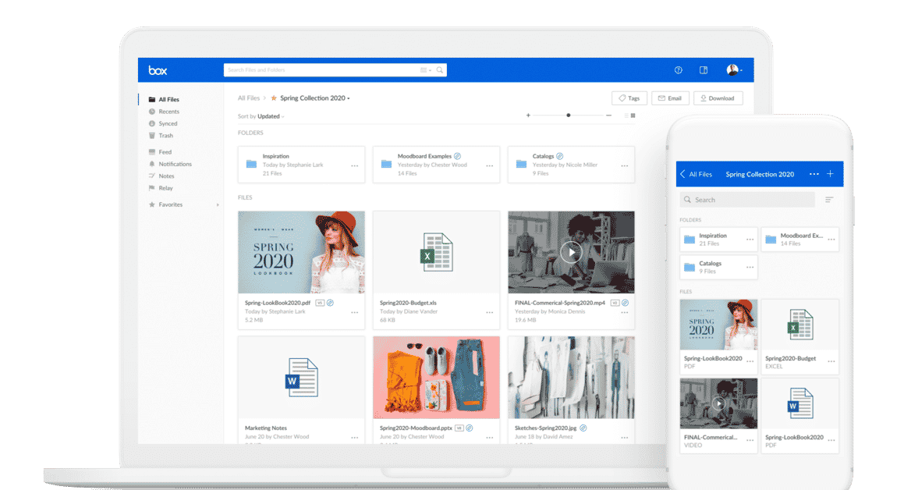Click the collaboration icon on Spring2020-Moodboard.pptx
The height and width of the screenshot is (490, 897).
tap(469, 428)
